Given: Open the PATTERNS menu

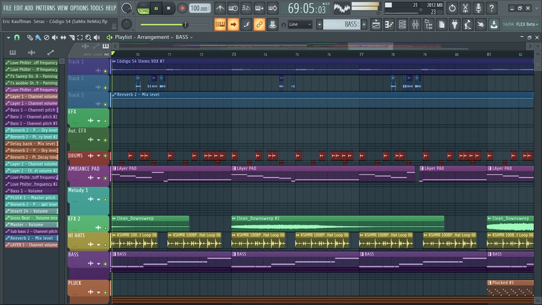Looking at the screenshot, I should pos(45,8).
